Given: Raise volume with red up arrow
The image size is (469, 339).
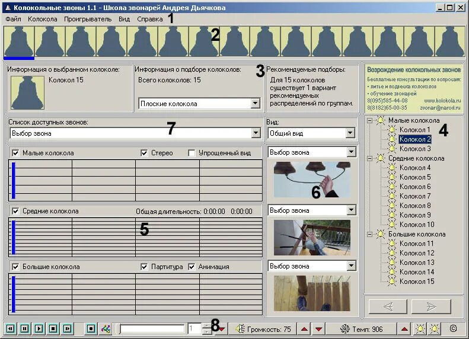Looking at the screenshot, I should point(305,329).
